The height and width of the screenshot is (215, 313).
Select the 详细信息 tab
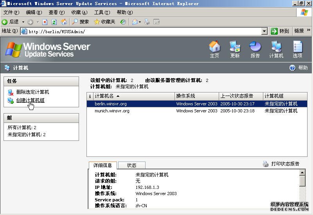coord(103,165)
